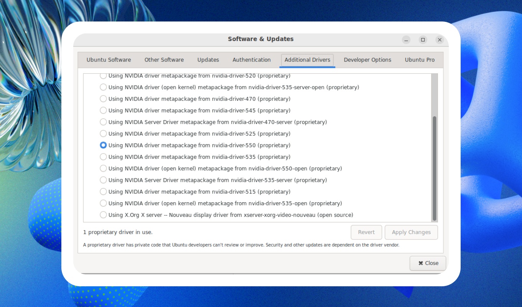Open Developer Options tab
Screen dimensions: 522x307
pyautogui.click(x=367, y=60)
